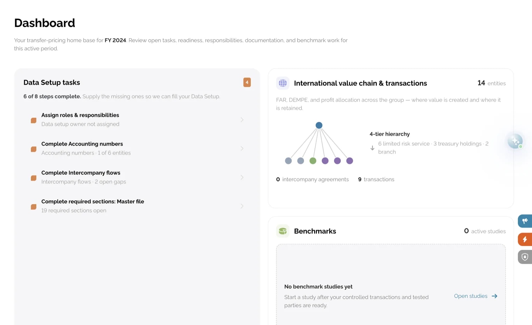
Task: Click the International value chain & transactions heading
Action: (x=360, y=83)
